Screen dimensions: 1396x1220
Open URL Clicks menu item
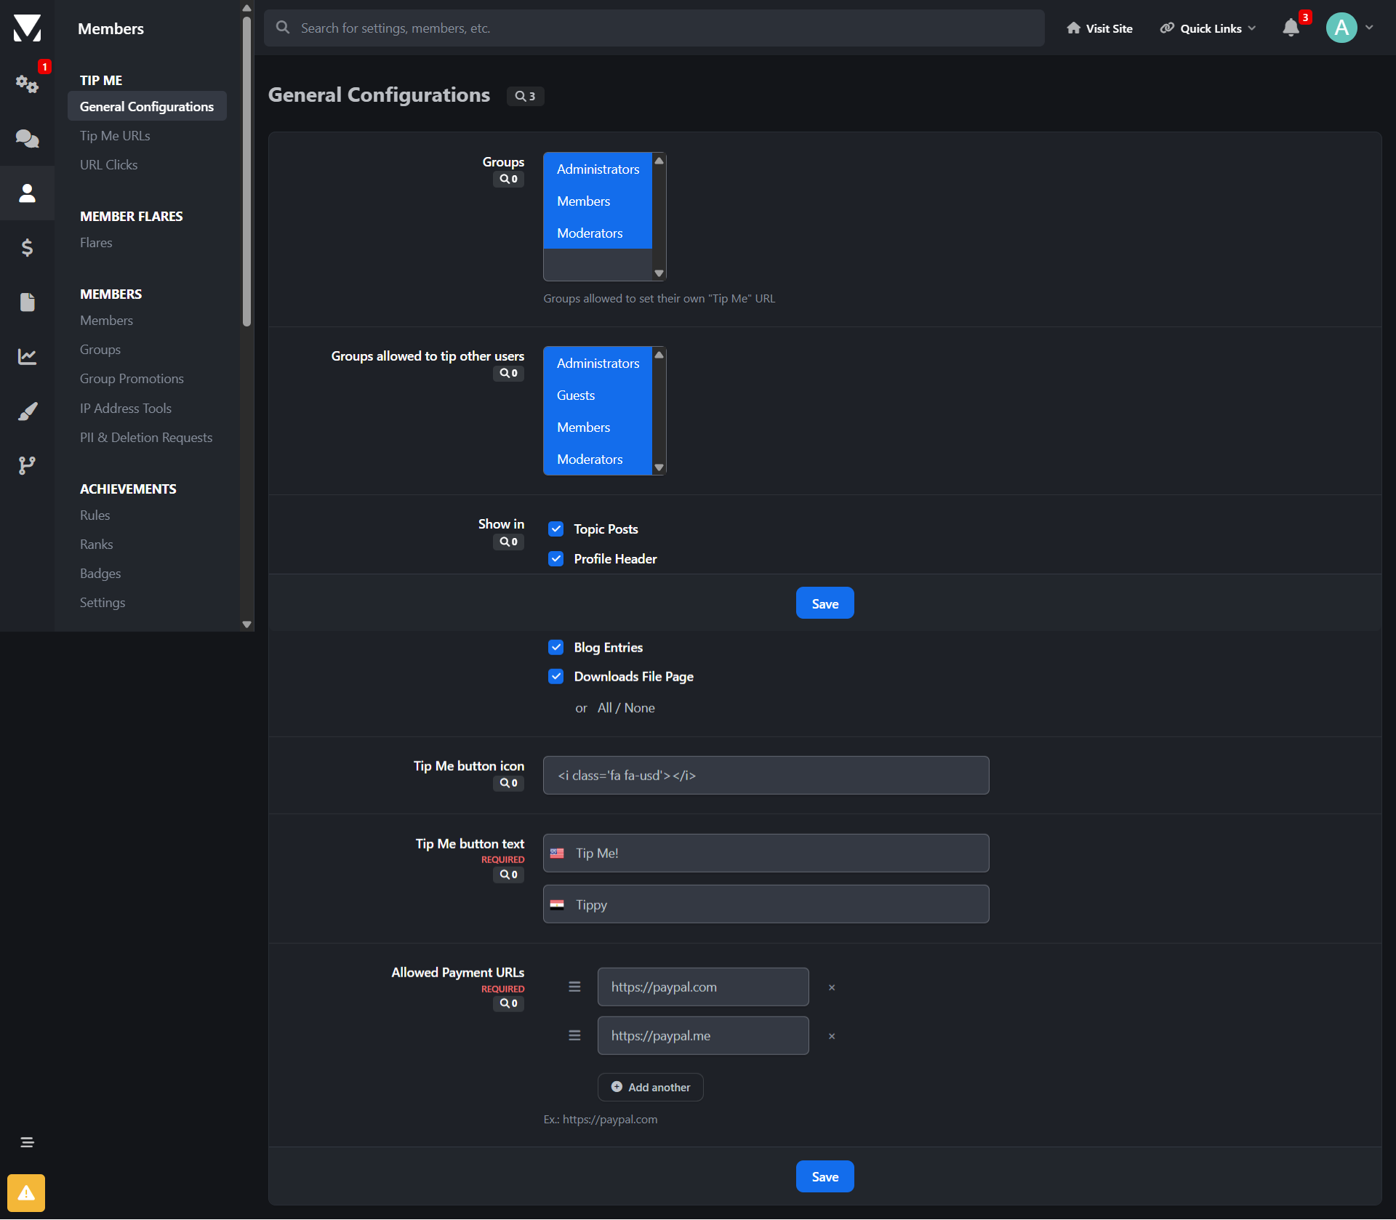(108, 165)
